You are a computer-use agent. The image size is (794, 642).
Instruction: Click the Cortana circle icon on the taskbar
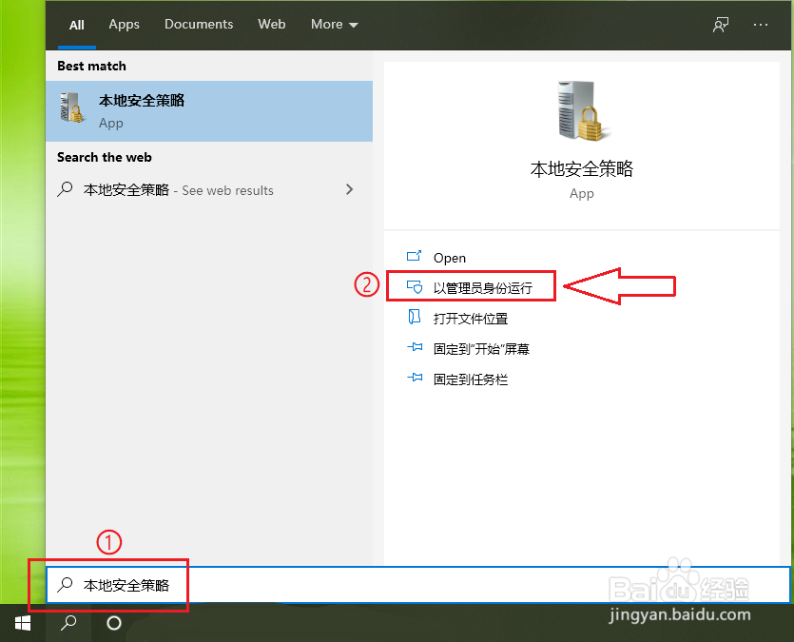tap(113, 625)
